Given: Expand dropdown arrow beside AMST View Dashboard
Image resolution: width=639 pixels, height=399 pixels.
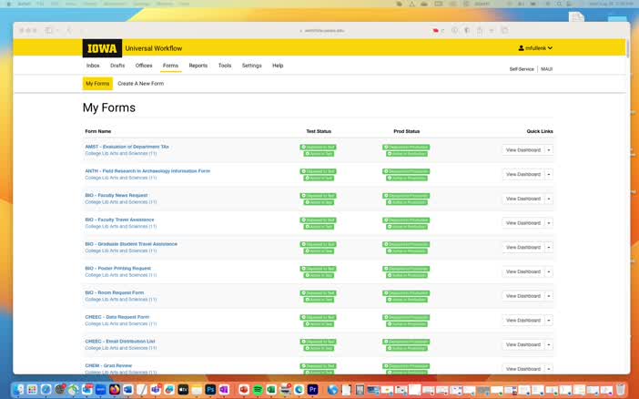Looking at the screenshot, I should 549,150.
